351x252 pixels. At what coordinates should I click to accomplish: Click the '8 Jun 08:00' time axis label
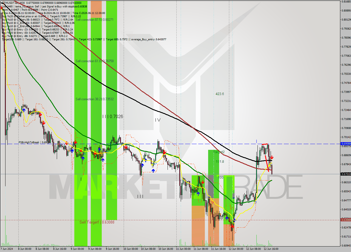(x=42, y=249)
